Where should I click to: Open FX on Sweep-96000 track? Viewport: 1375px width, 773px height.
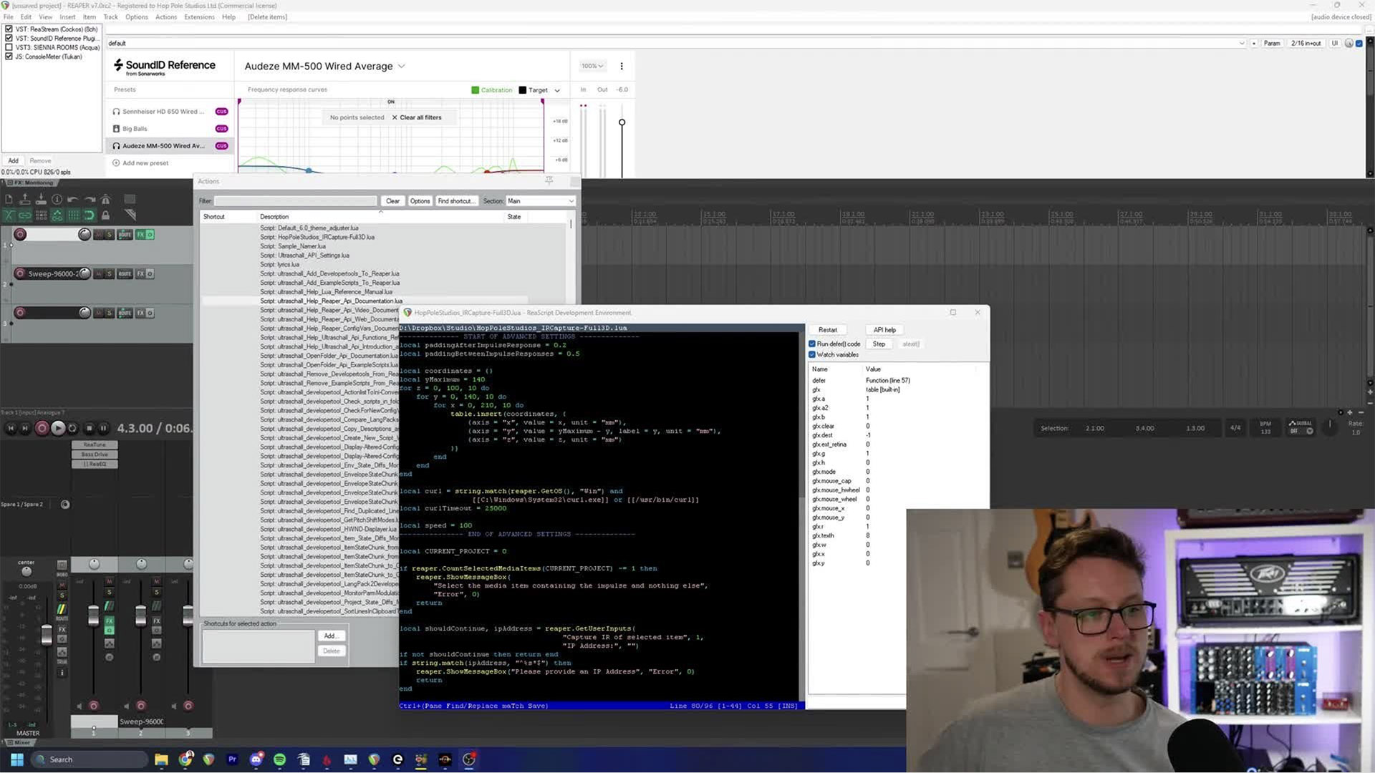pos(140,273)
